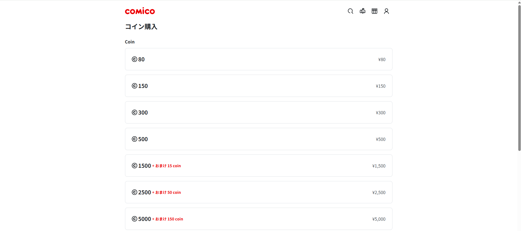Open the bookshelf library icon

[375, 11]
